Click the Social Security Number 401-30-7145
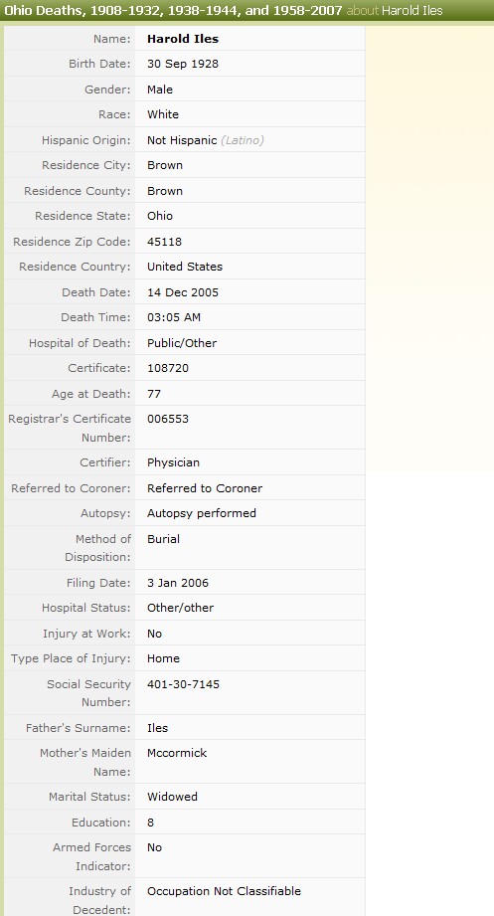The image size is (494, 916). coord(183,684)
